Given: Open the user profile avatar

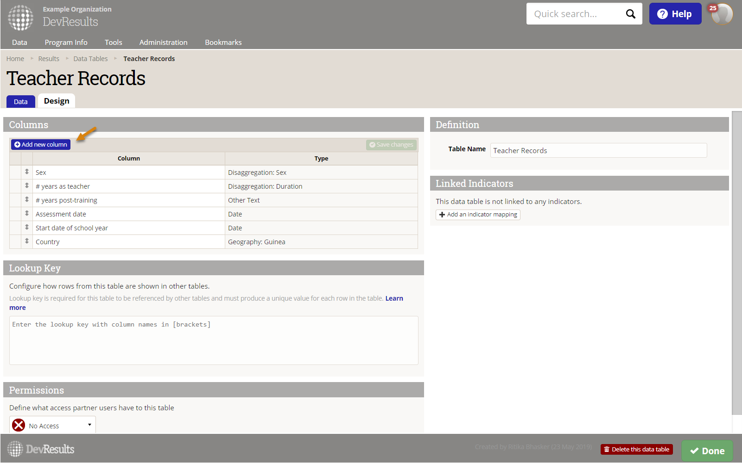Looking at the screenshot, I should pyautogui.click(x=722, y=14).
